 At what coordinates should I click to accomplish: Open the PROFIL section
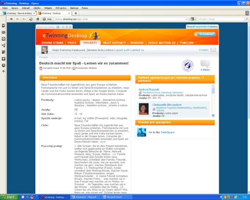point(72,43)
